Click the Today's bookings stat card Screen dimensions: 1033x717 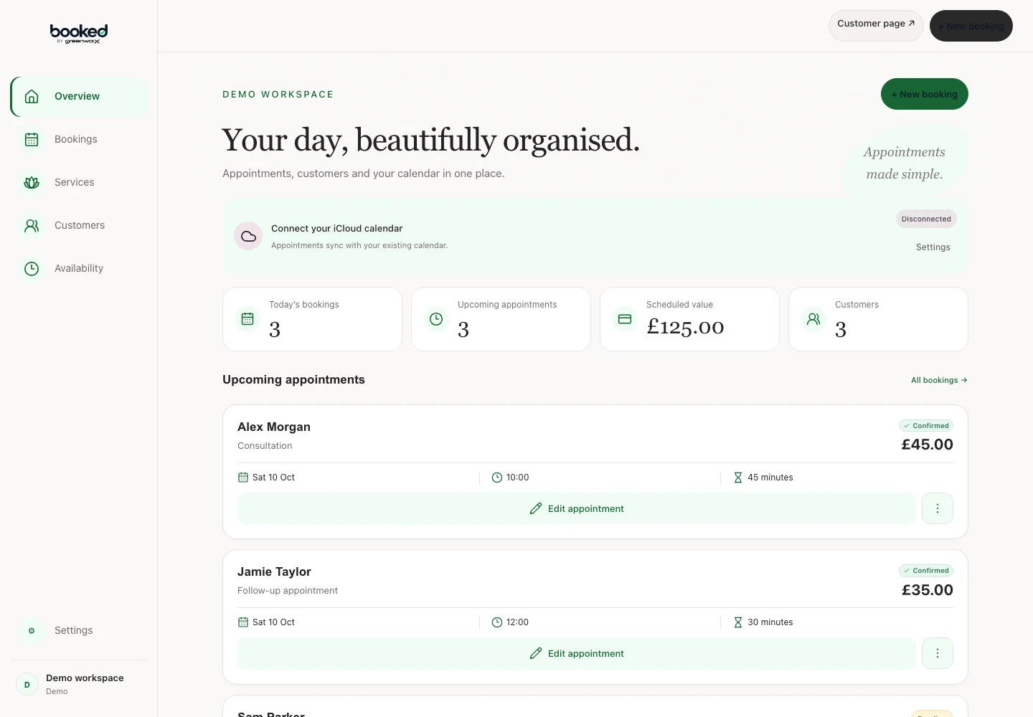click(312, 319)
